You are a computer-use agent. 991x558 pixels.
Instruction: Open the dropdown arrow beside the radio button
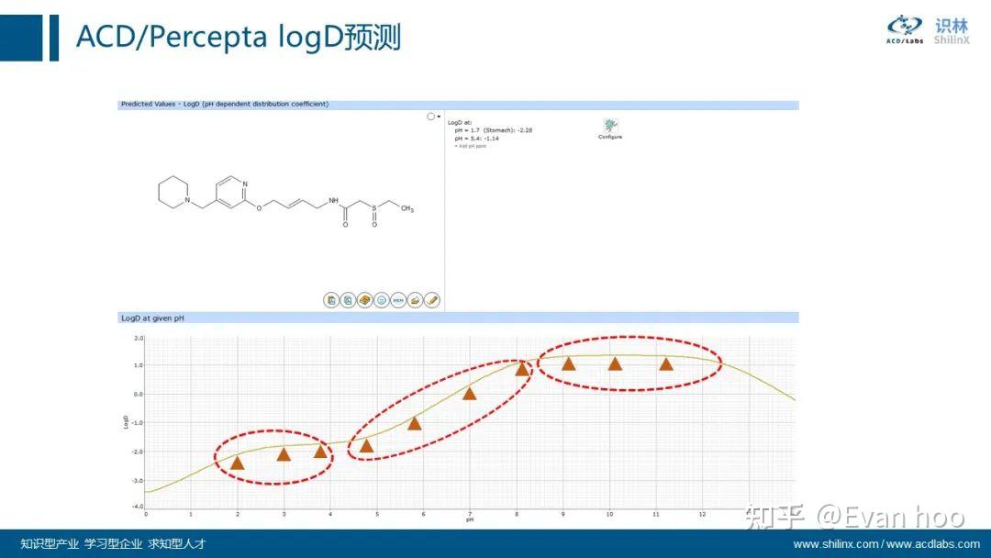[x=439, y=117]
